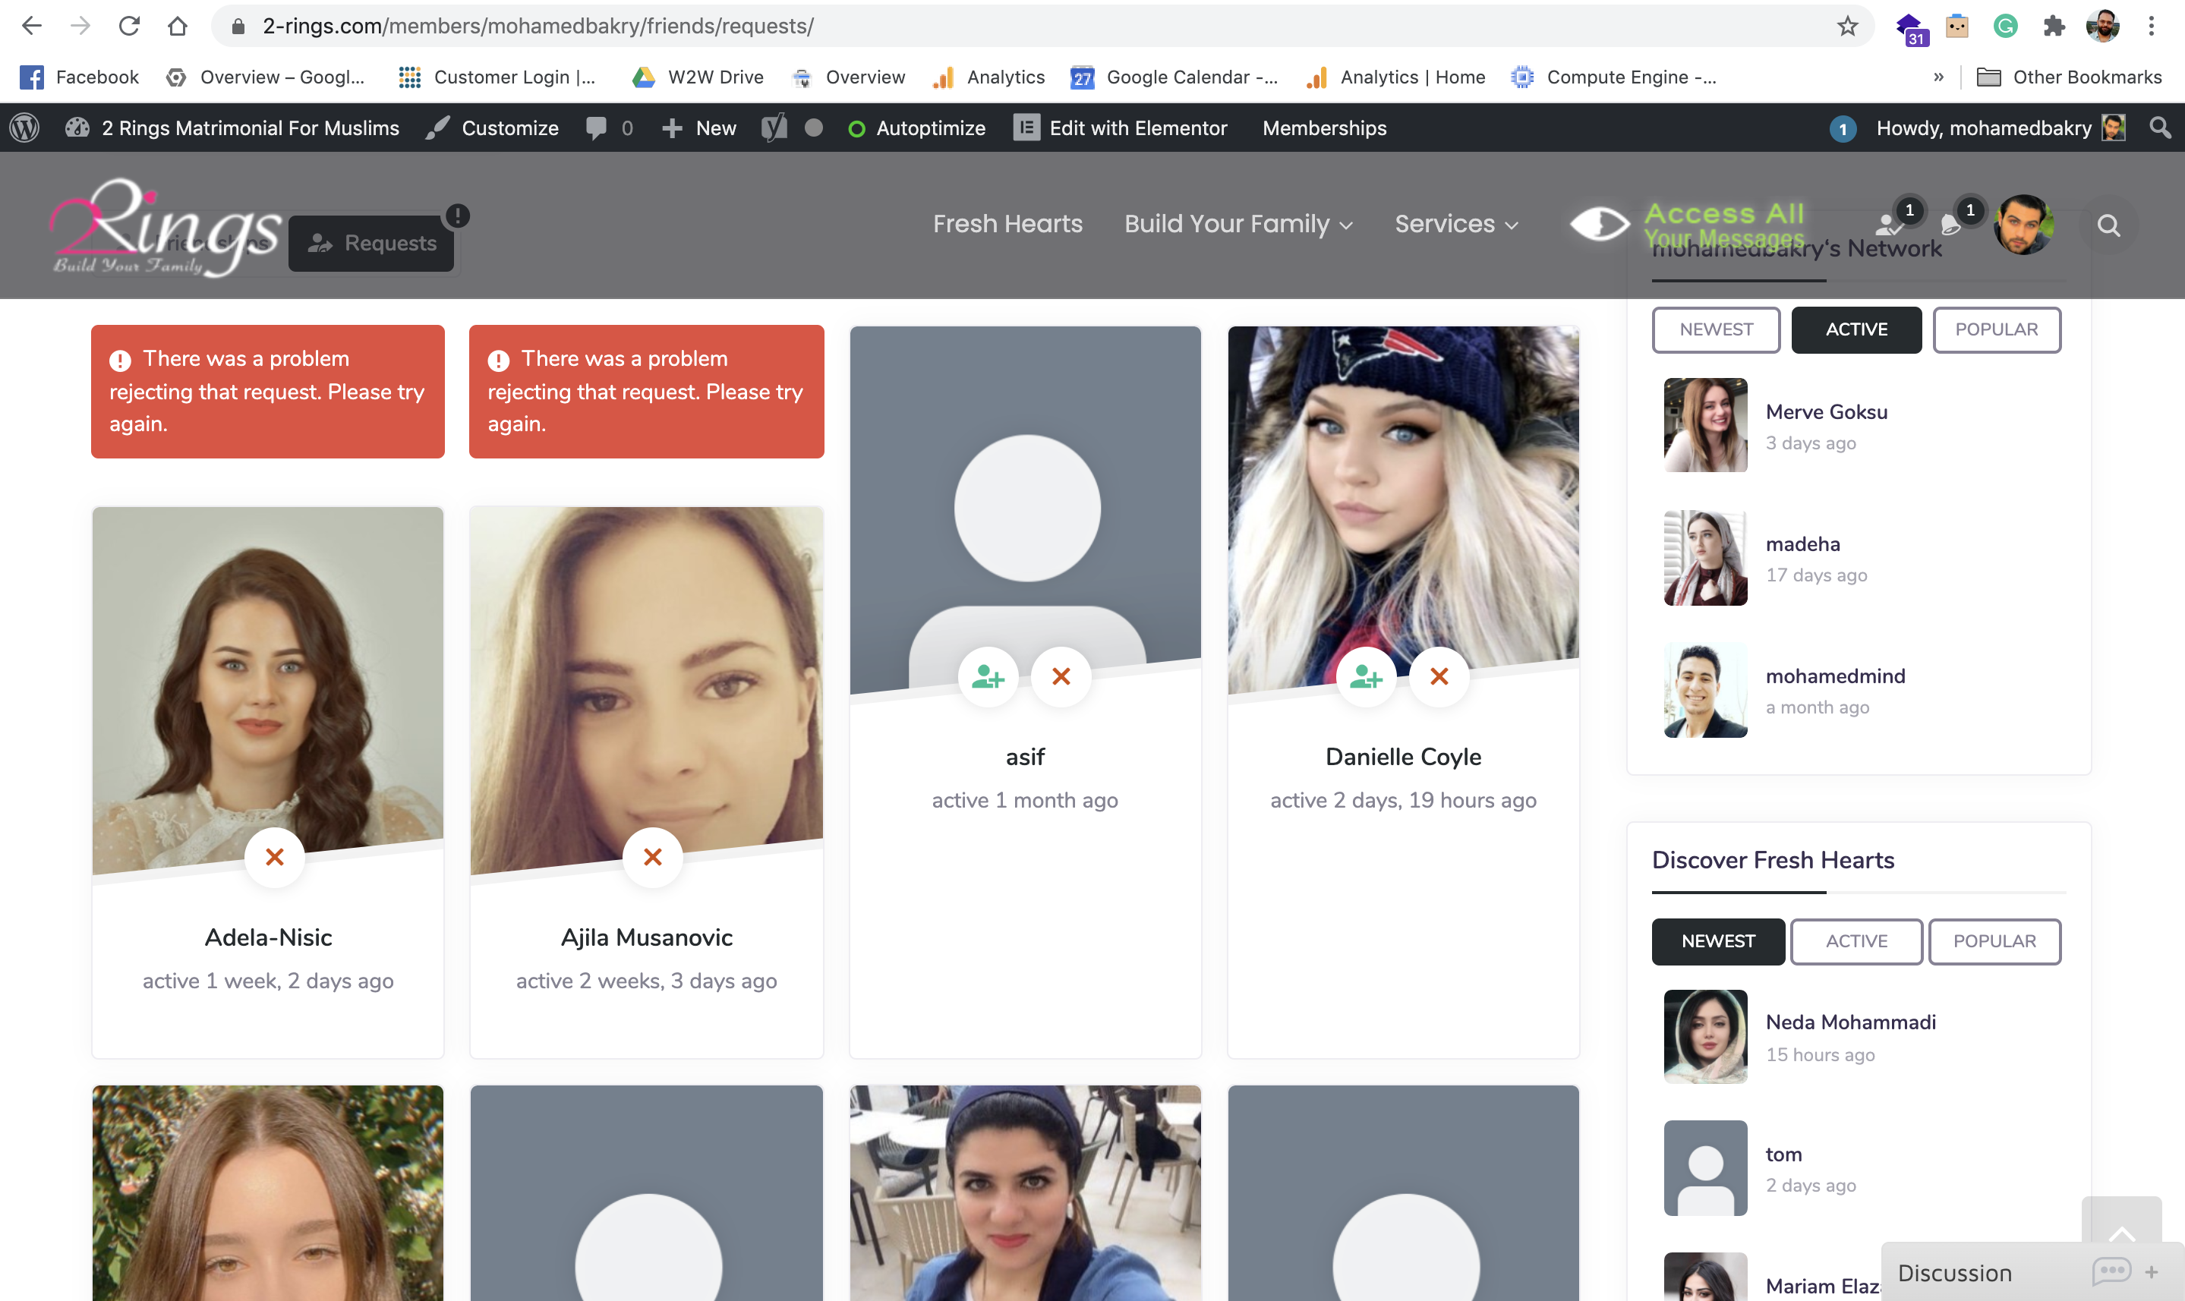The width and height of the screenshot is (2185, 1301).
Task: Bookmark this page with the star icon
Action: pyautogui.click(x=1847, y=27)
